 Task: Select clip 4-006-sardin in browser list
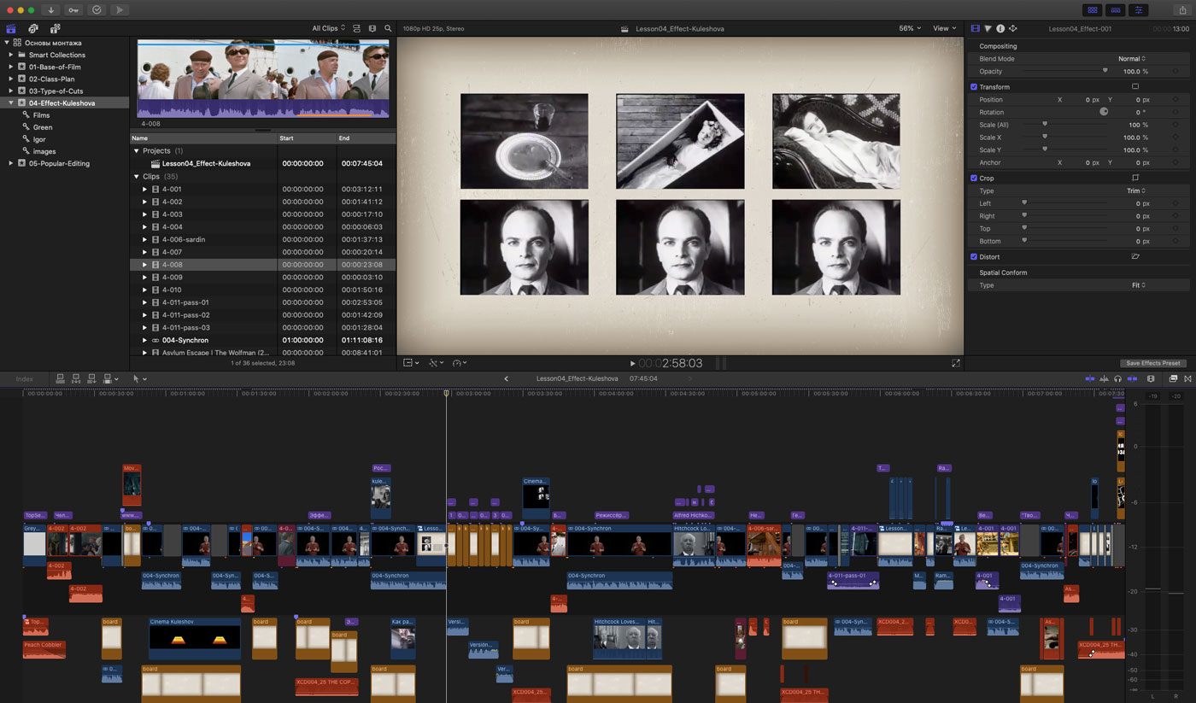click(263, 239)
